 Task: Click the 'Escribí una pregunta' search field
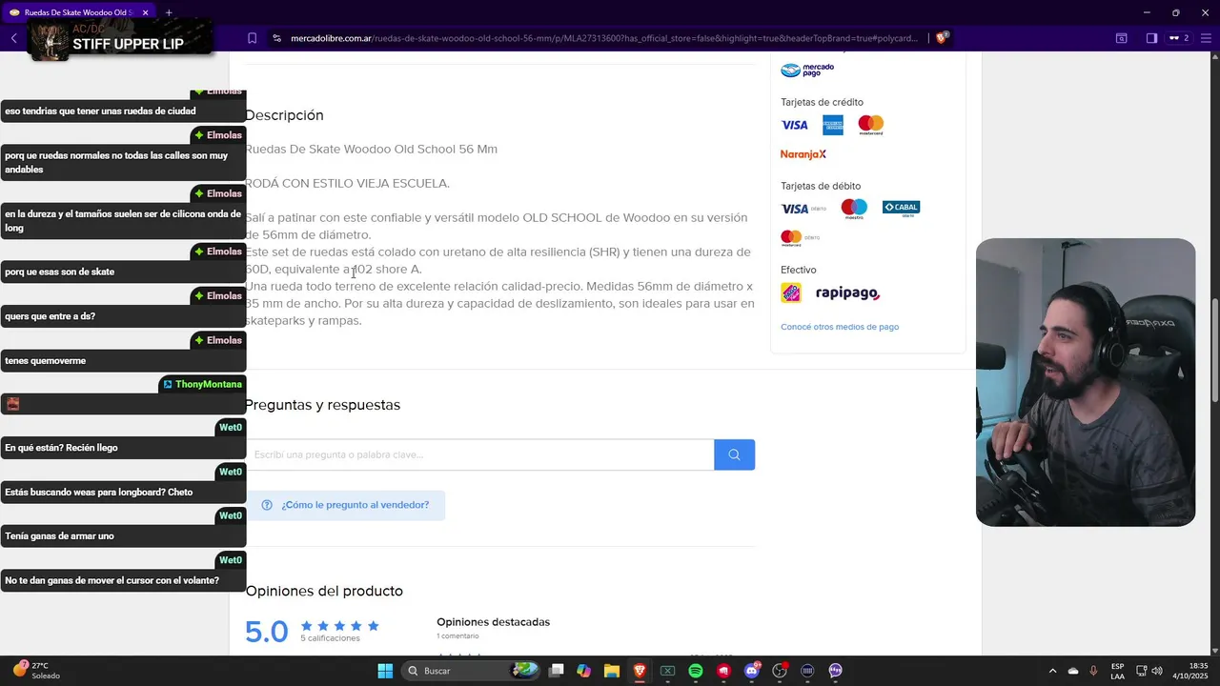pyautogui.click(x=479, y=454)
